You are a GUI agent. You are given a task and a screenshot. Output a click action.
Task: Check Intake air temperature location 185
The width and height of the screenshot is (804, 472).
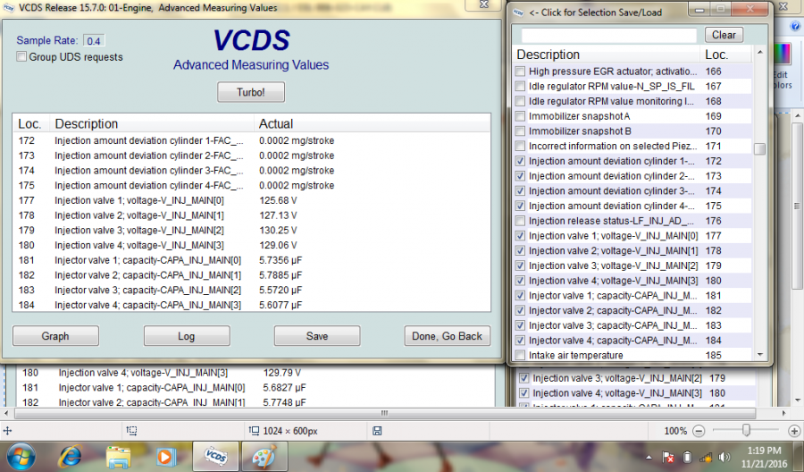click(521, 356)
